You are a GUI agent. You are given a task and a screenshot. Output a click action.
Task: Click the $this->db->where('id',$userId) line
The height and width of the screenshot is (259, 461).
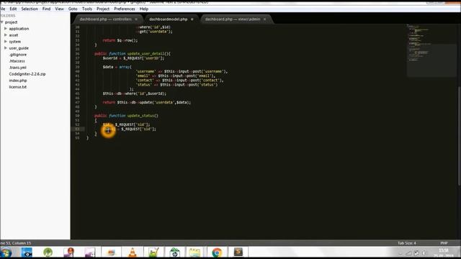135,94
